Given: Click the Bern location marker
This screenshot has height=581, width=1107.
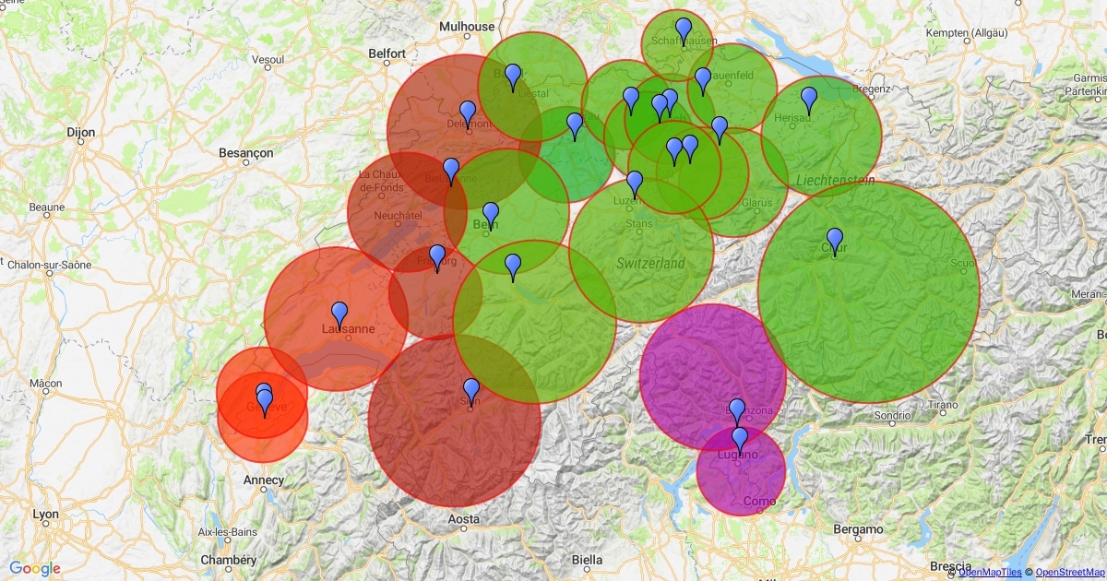Looking at the screenshot, I should coord(491,214).
